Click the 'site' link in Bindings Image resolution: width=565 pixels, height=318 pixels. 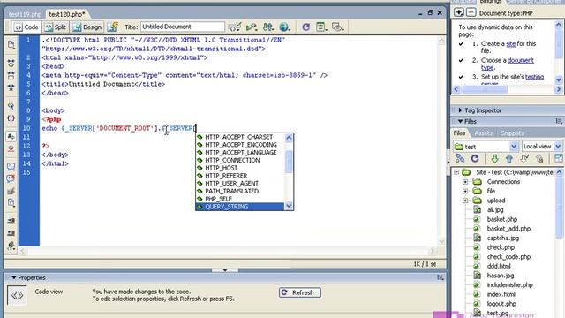coord(510,43)
